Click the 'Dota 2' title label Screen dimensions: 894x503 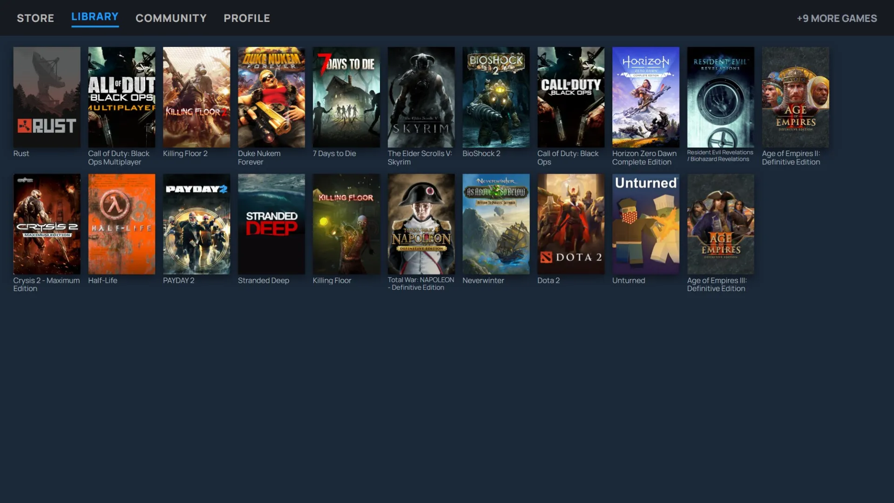(549, 280)
